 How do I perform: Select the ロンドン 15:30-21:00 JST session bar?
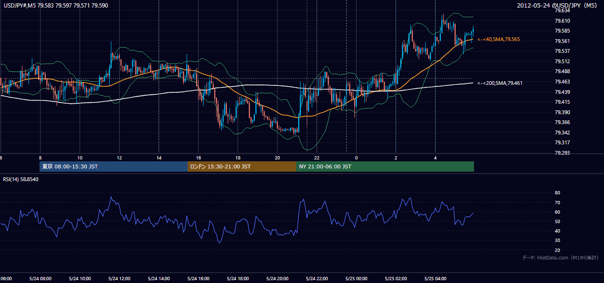tap(242, 166)
